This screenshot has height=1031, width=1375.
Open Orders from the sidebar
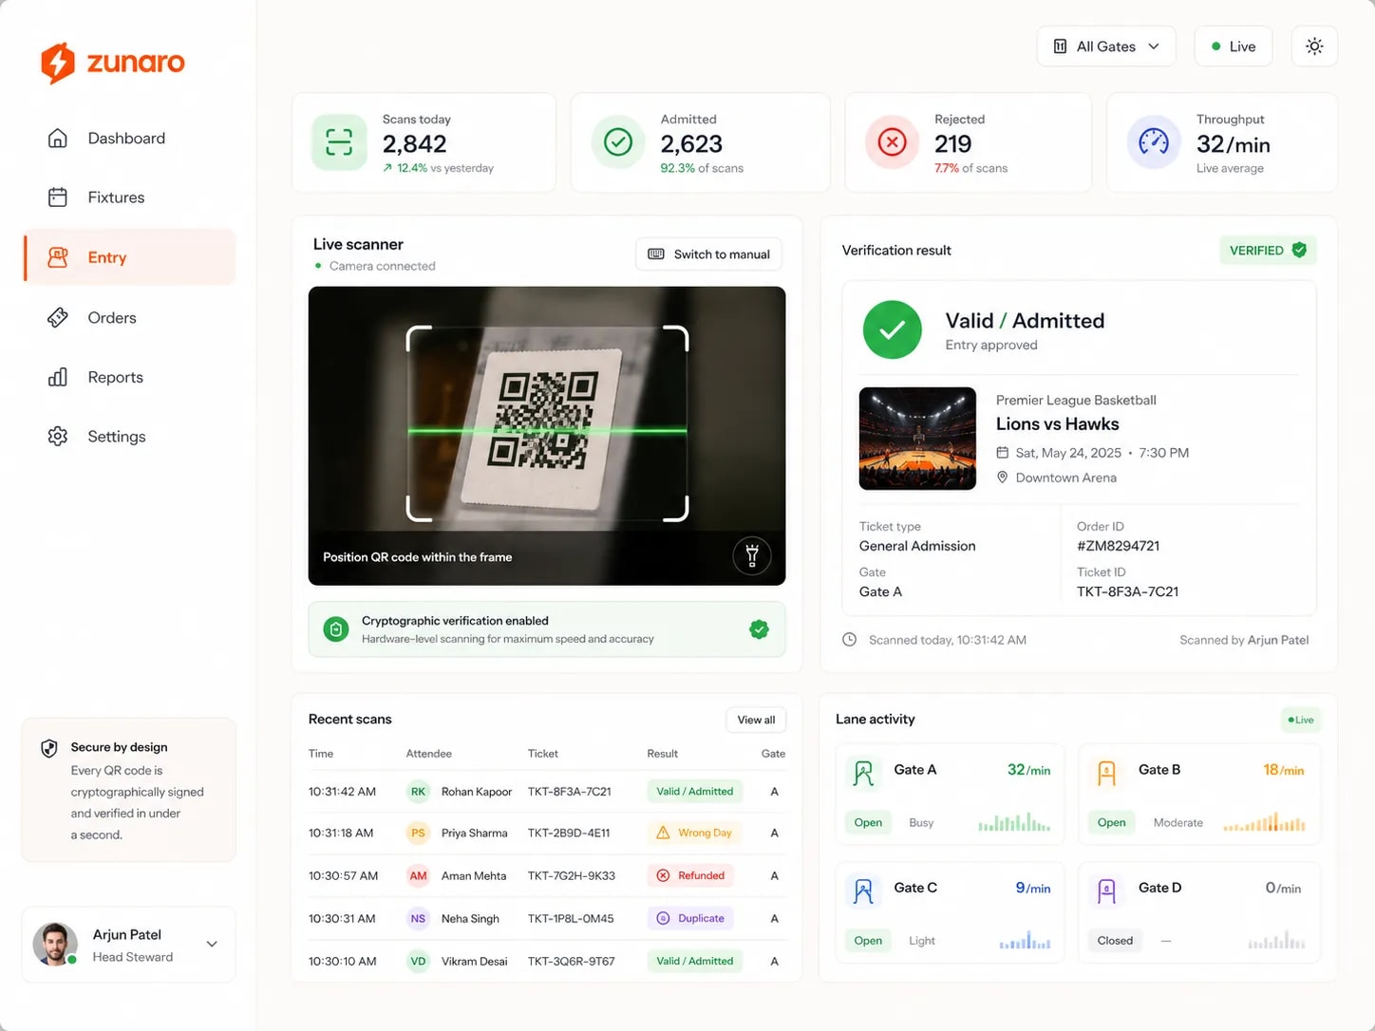click(x=129, y=318)
